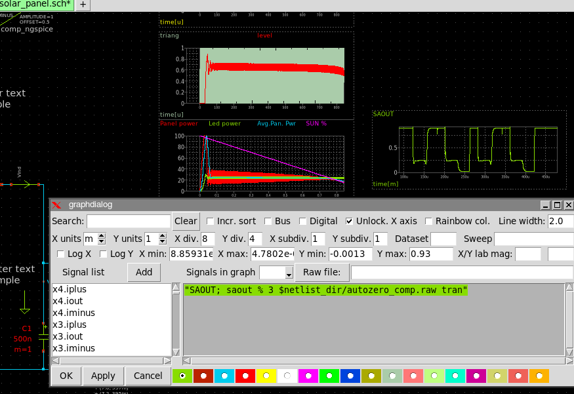Click the Raw file: button
This screenshot has height=394, width=574.
point(321,272)
